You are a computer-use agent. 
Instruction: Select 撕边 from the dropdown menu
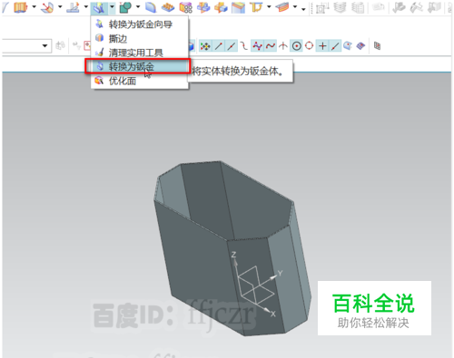[x=140, y=38]
